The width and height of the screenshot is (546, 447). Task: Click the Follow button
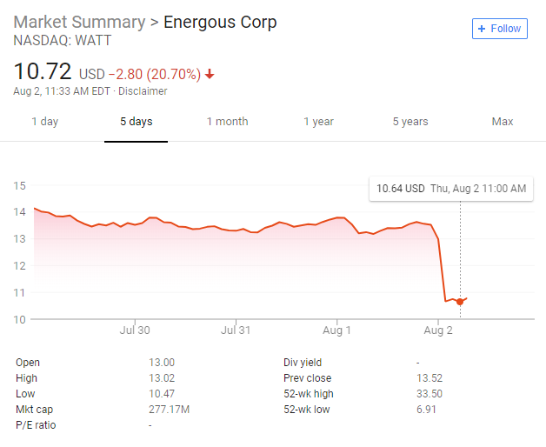(500, 29)
